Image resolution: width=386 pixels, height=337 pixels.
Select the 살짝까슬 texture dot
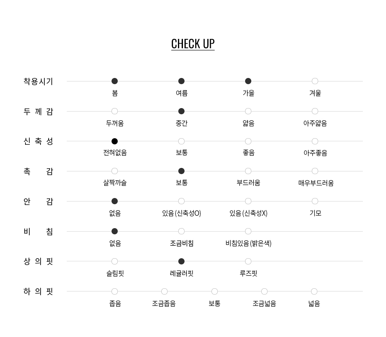click(115, 171)
